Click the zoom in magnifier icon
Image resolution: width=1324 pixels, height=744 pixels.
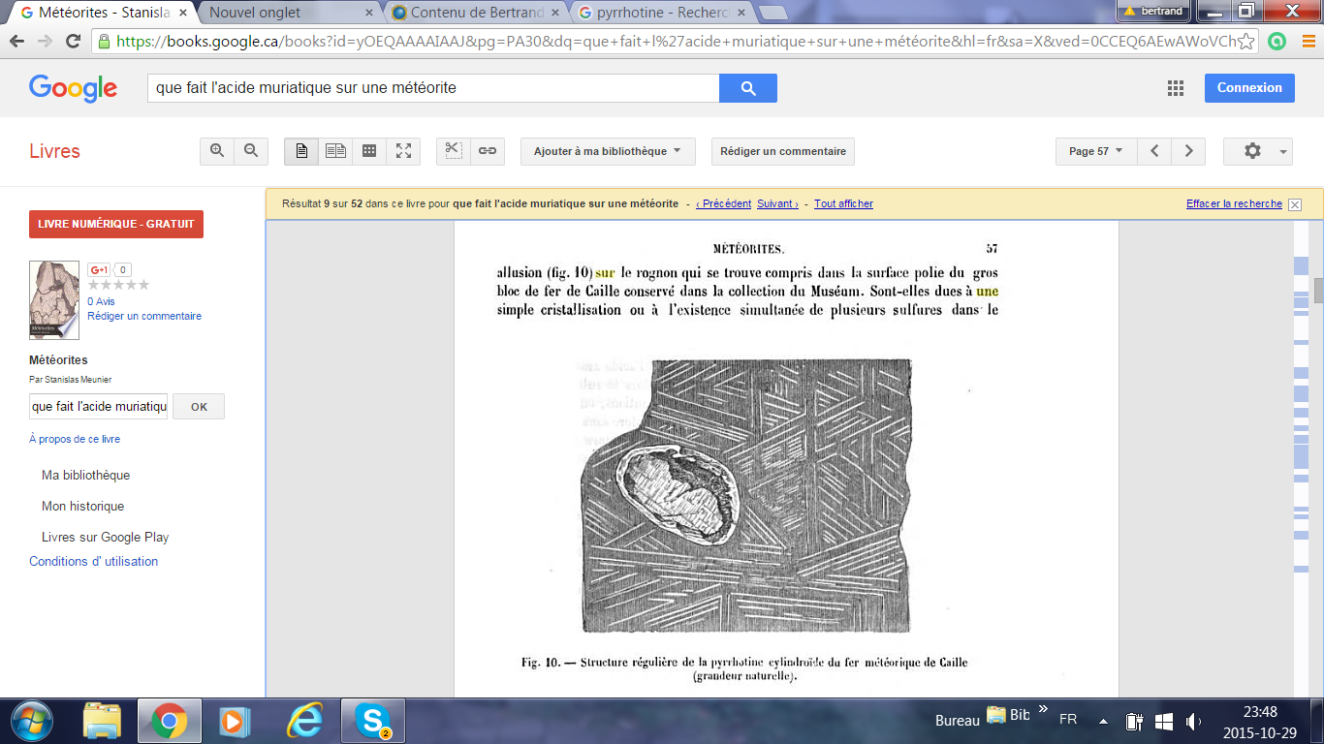(x=217, y=151)
